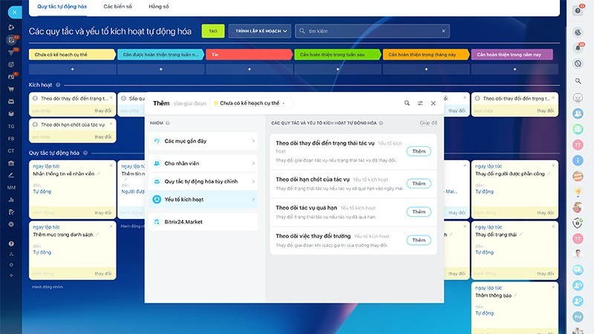Open the cube box icon in left sidebar
594x334 pixels.
tap(11, 114)
